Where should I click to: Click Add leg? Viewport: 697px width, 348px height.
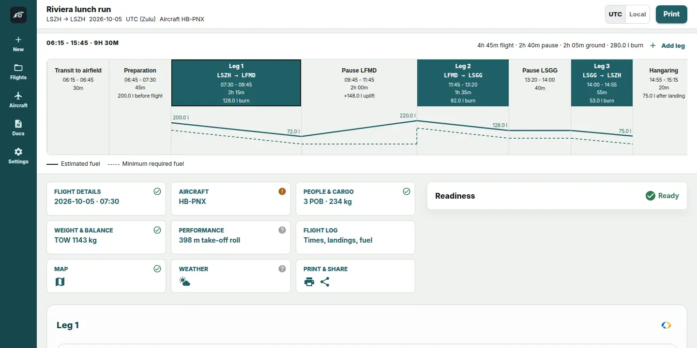point(667,45)
